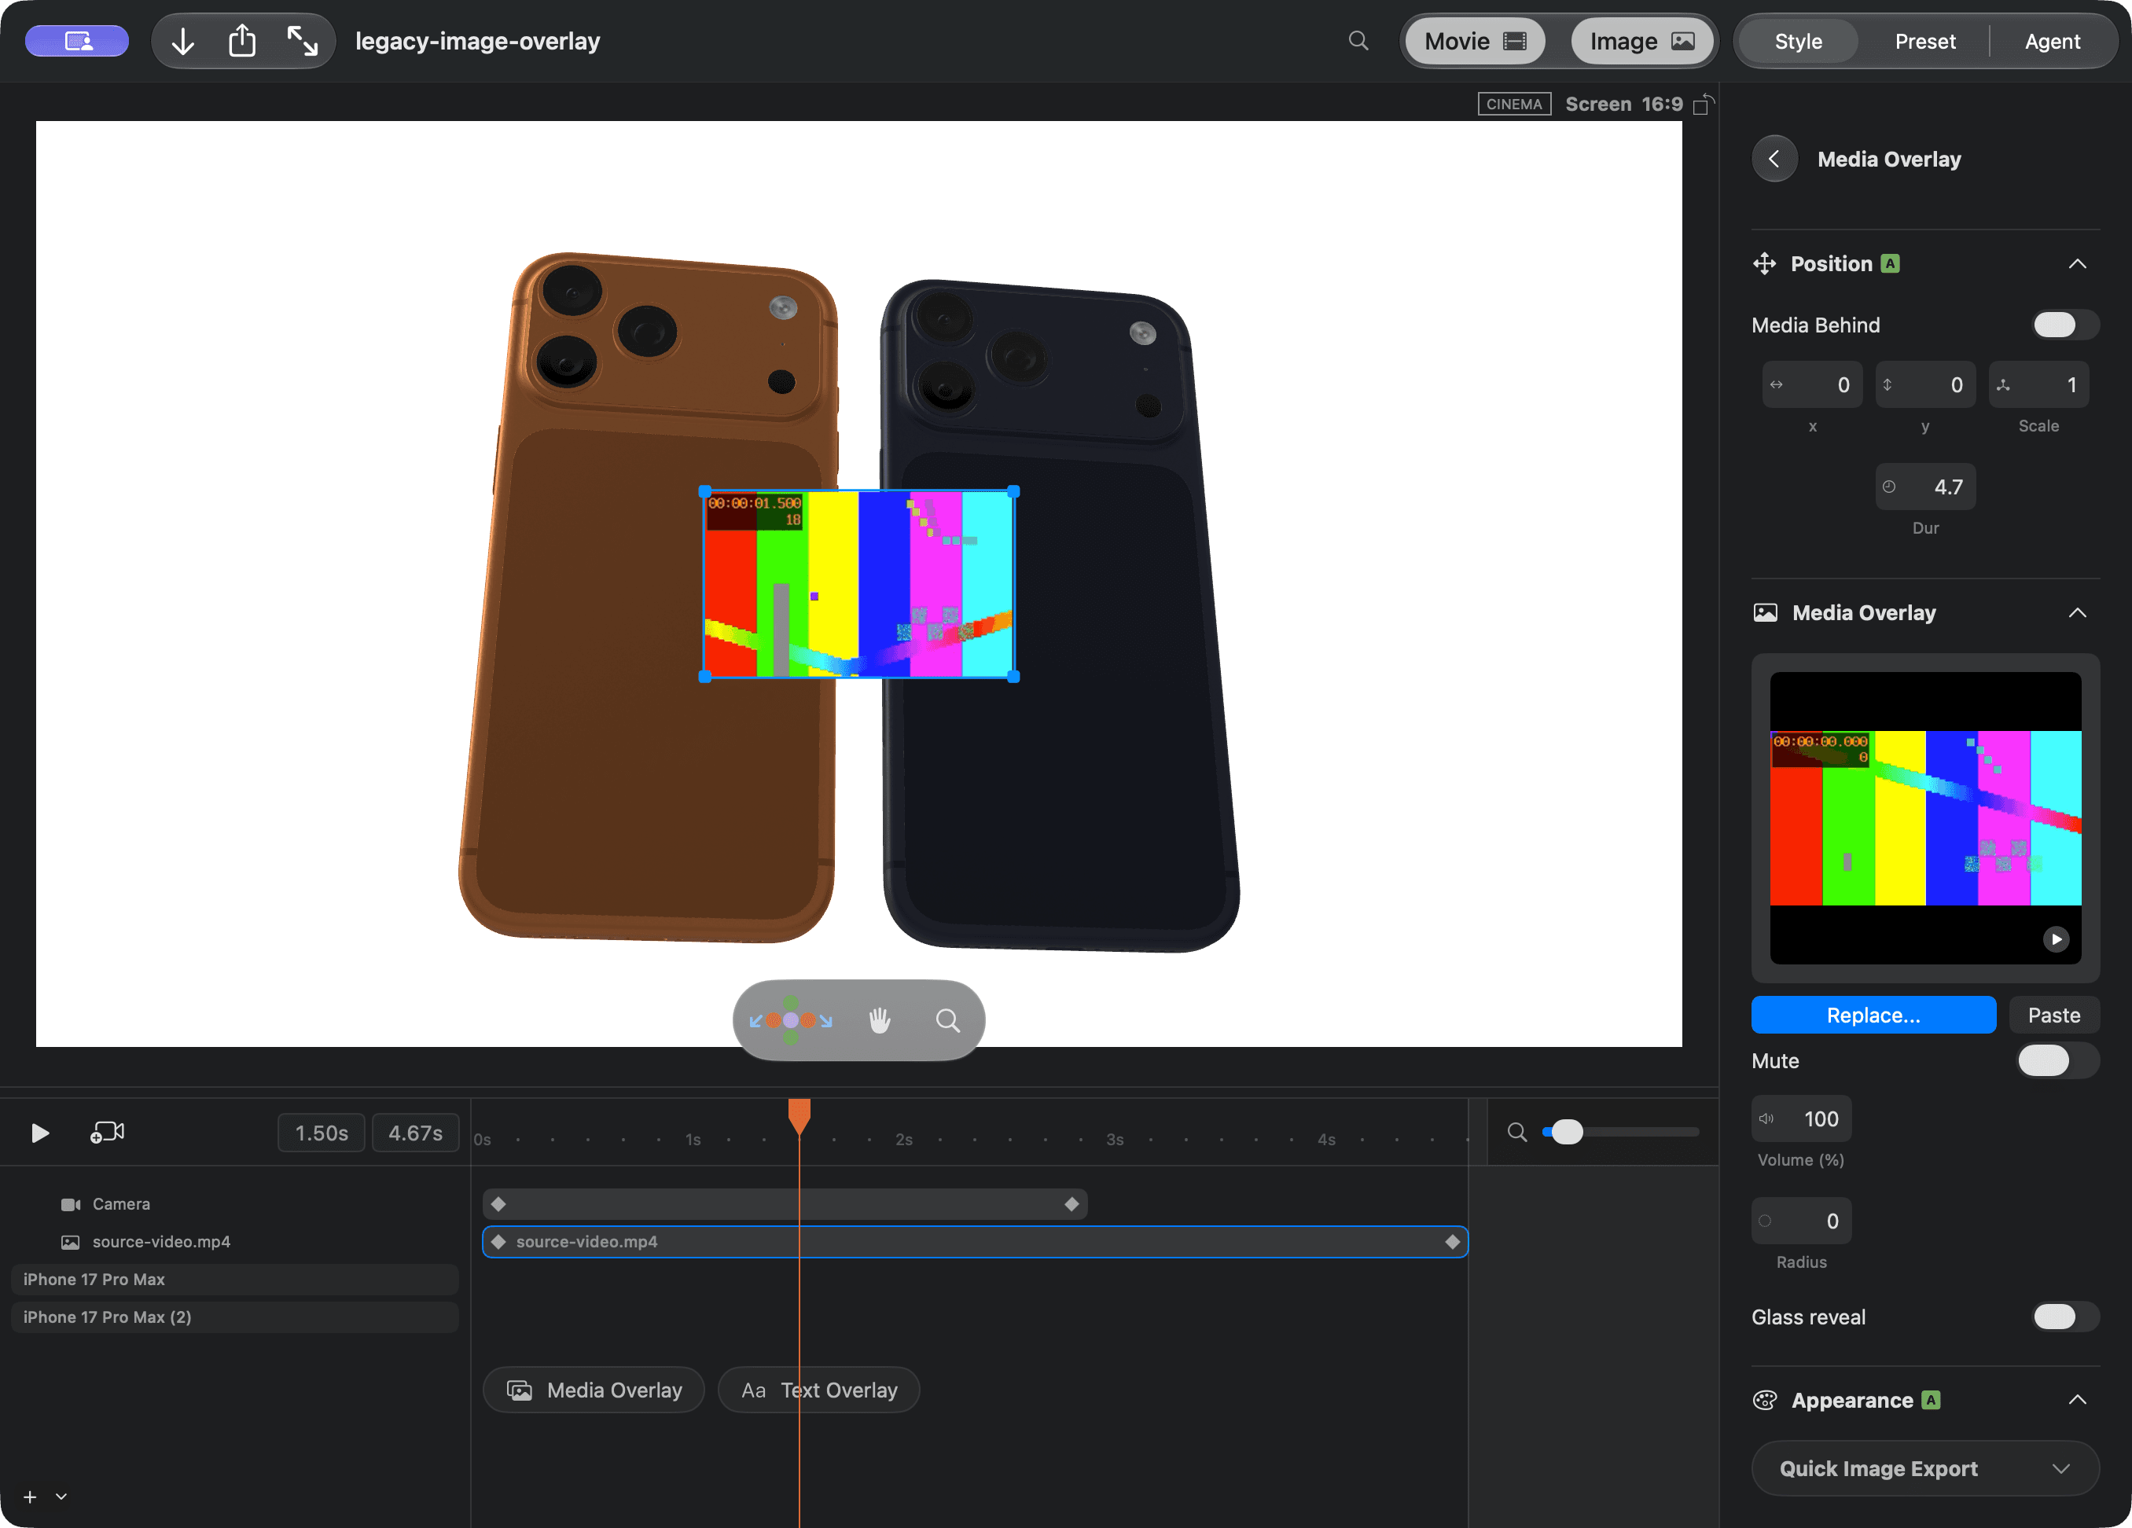Play the timeline
This screenshot has height=1528, width=2132.
pos(39,1133)
